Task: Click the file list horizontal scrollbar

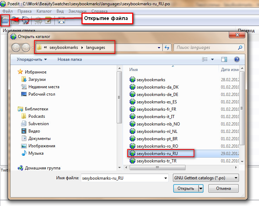Action: (x=157, y=168)
